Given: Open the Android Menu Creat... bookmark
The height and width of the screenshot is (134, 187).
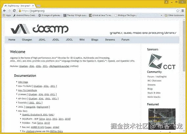Looking at the screenshot, I should coord(25,15).
